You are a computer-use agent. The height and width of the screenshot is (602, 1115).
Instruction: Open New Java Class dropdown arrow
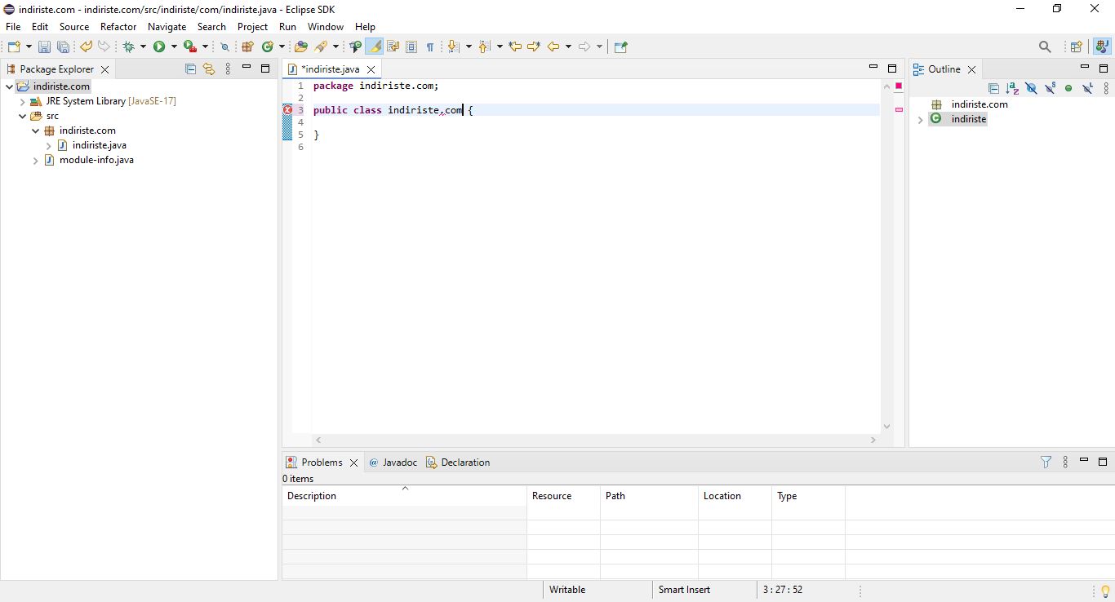pos(282,46)
